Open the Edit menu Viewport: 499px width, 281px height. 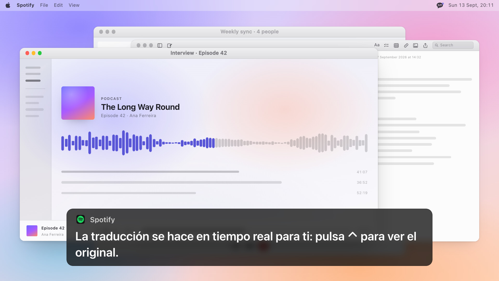58,5
